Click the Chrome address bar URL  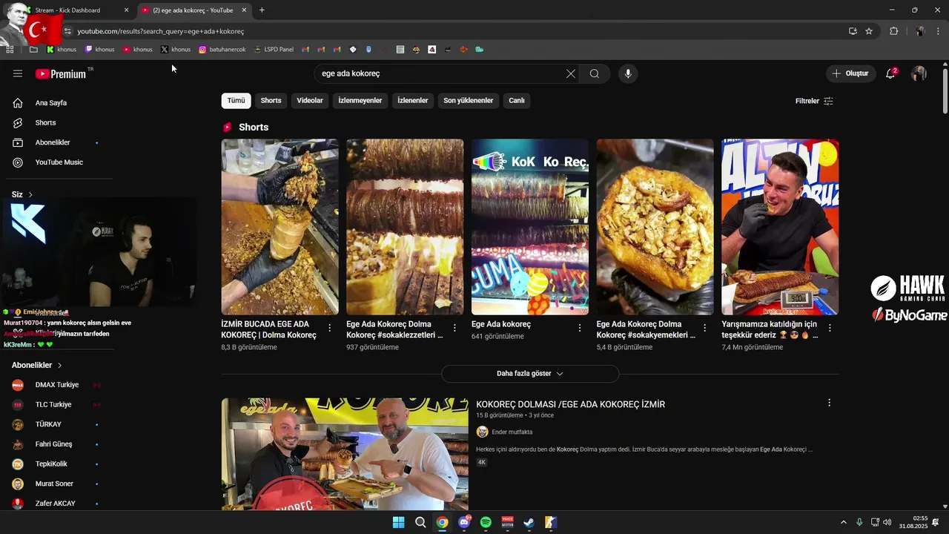coord(161,31)
